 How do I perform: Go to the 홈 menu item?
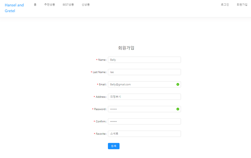(x=35, y=5)
